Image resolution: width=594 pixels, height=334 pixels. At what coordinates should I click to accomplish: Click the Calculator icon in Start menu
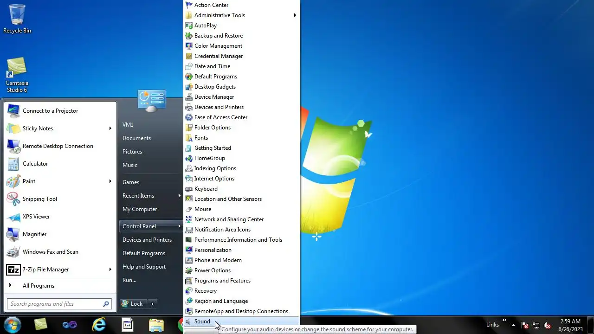13,164
